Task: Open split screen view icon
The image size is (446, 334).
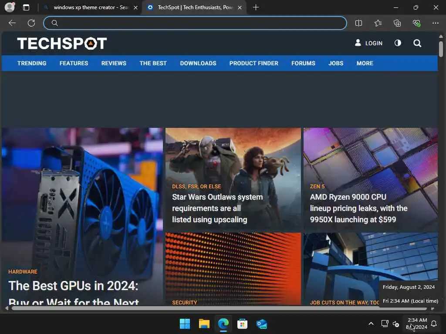Action: click(359, 23)
